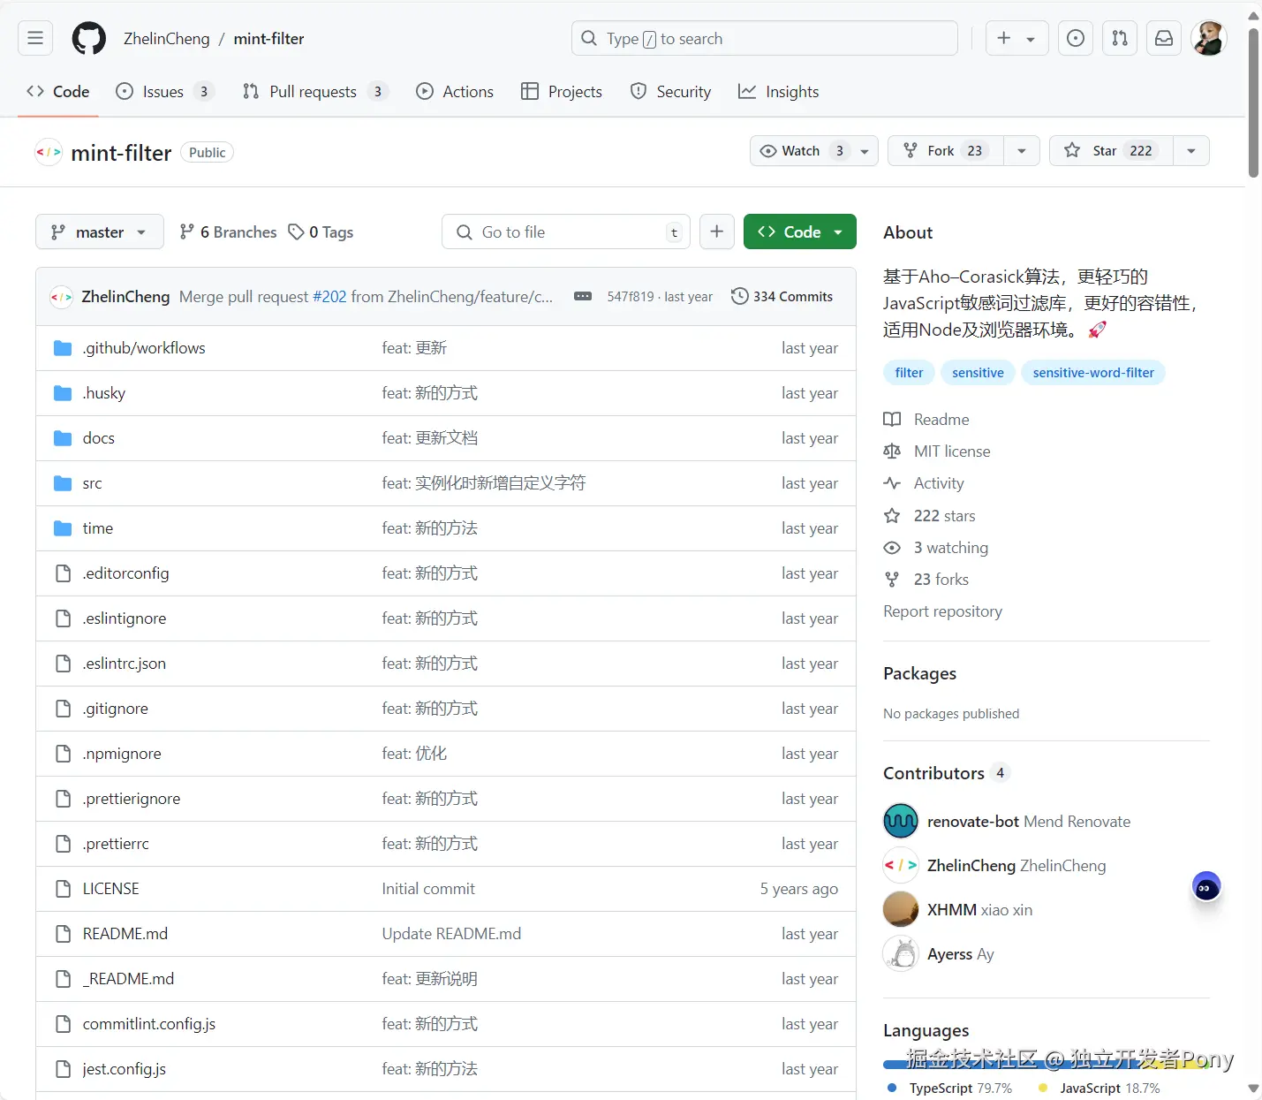Expand the Fork options dropdown arrow
Image resolution: width=1262 pixels, height=1100 pixels.
tap(1022, 151)
